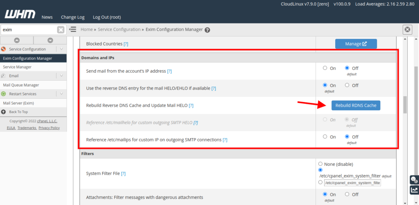The width and height of the screenshot is (419, 205).
Task: Turn Off reverse DNS entry for HELO/EHLO
Action: (x=347, y=85)
